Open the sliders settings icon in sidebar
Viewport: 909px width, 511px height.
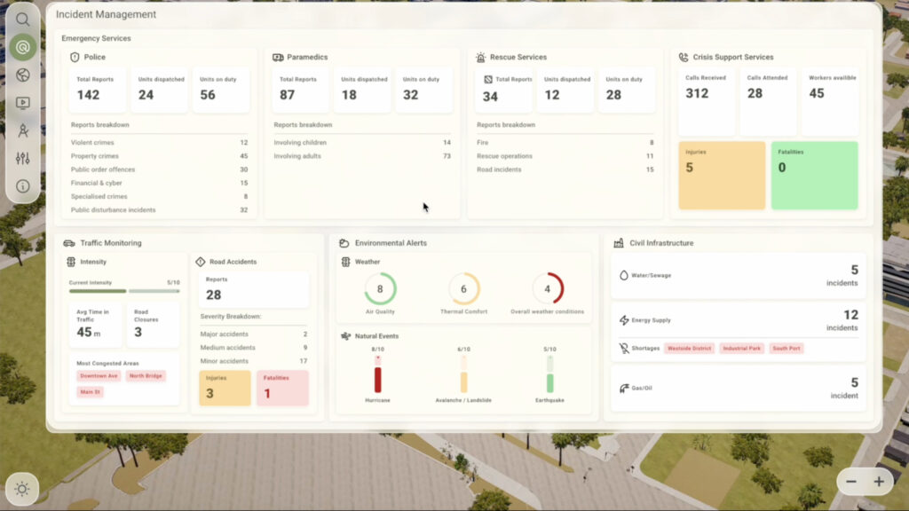[22, 158]
